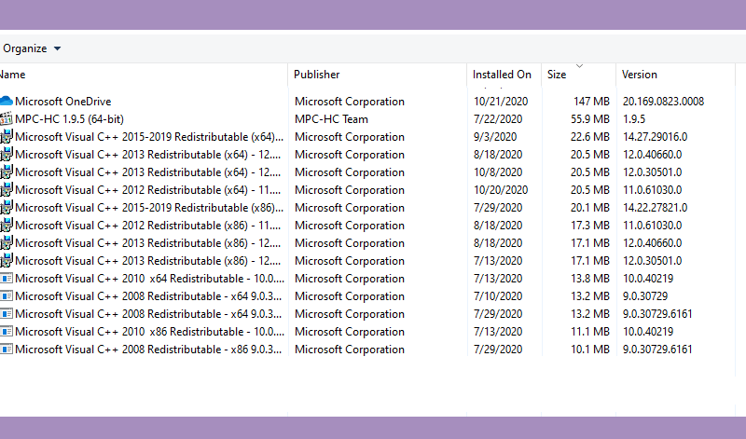Image resolution: width=746 pixels, height=439 pixels.
Task: Select Visual C++ 2008 Redistributable x86 name
Action: tap(148, 350)
